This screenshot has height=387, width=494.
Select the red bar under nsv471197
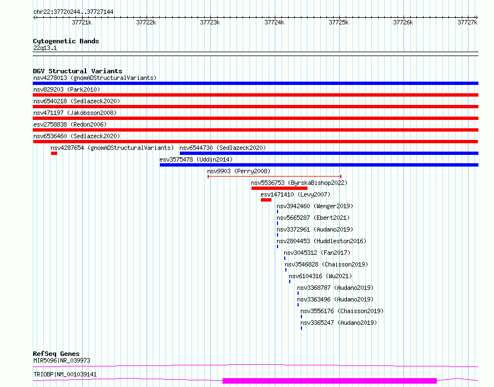255,118
